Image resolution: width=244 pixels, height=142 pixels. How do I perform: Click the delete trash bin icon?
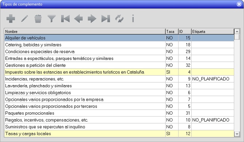click(x=38, y=19)
